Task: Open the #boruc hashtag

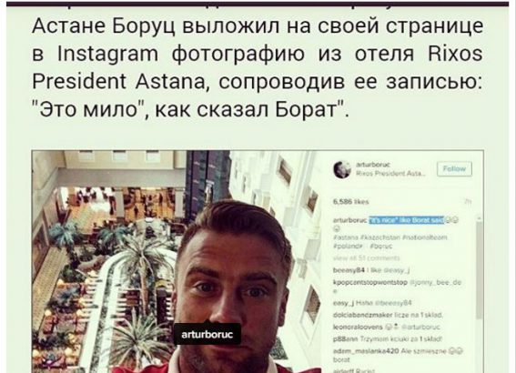Action: click(x=380, y=246)
